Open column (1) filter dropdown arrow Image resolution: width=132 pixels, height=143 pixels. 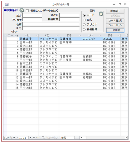(37, 36)
